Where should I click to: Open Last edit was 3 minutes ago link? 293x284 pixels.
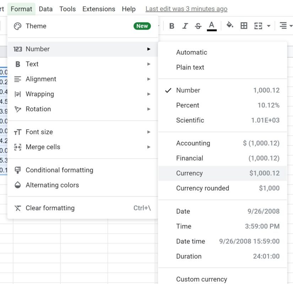pos(186,9)
